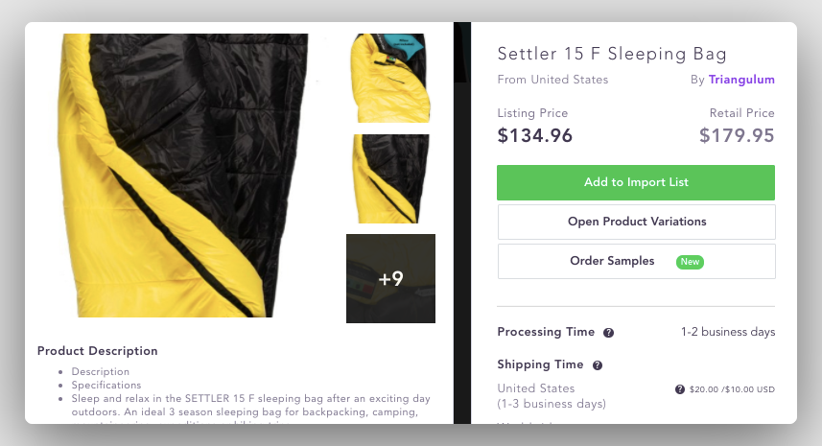Click the Processing Time help icon
This screenshot has height=446, width=822.
click(x=609, y=333)
